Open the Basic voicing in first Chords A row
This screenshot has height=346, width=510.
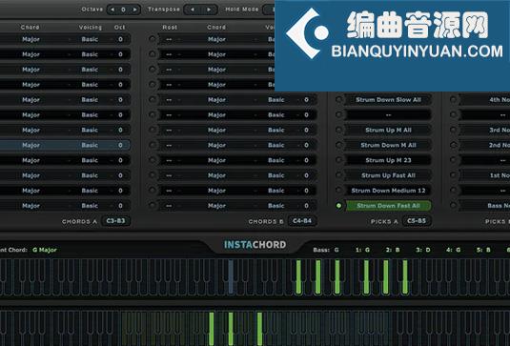point(90,39)
